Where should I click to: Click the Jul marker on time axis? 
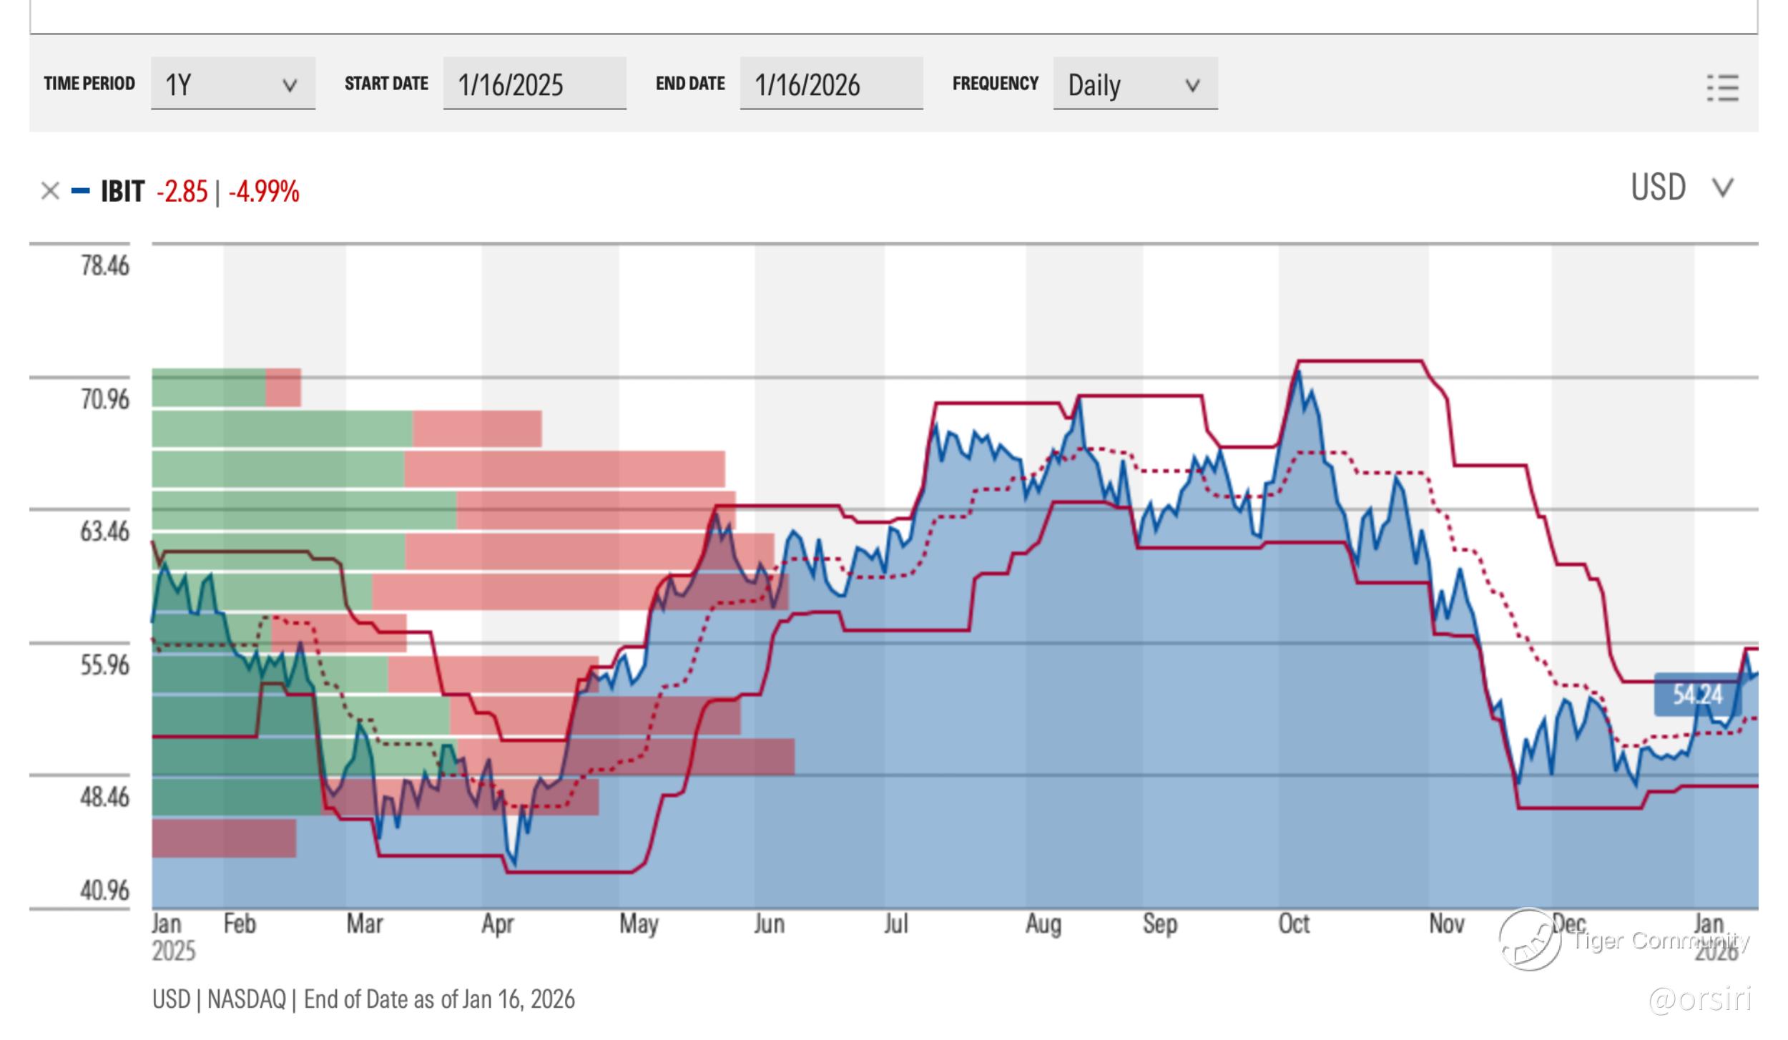pos(895,923)
